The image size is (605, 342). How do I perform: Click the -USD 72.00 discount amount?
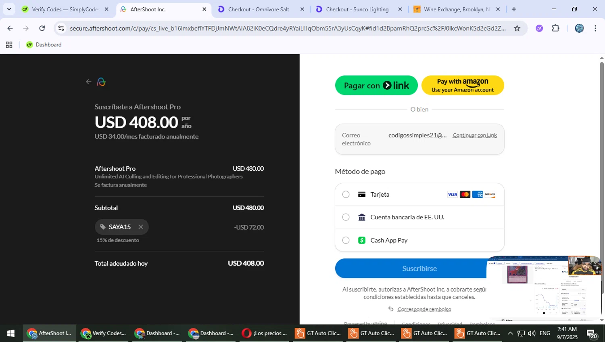[249, 227]
